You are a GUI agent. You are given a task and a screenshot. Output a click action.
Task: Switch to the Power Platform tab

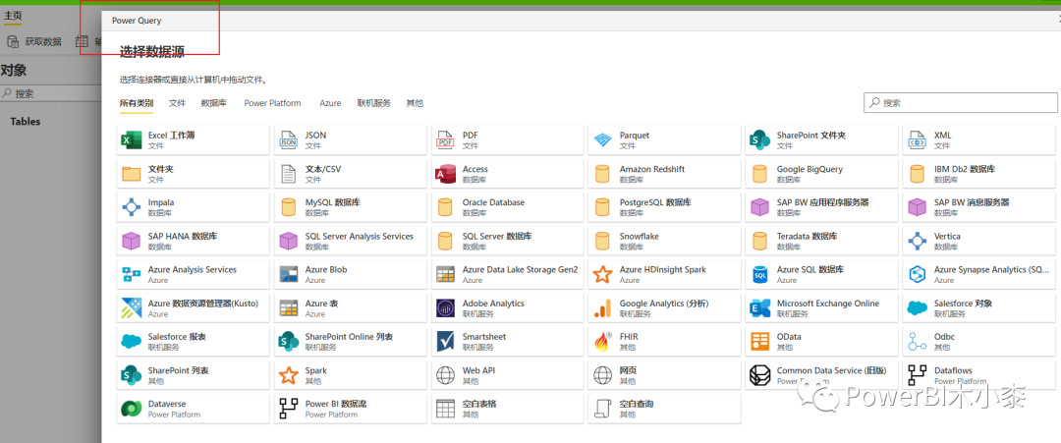(273, 103)
